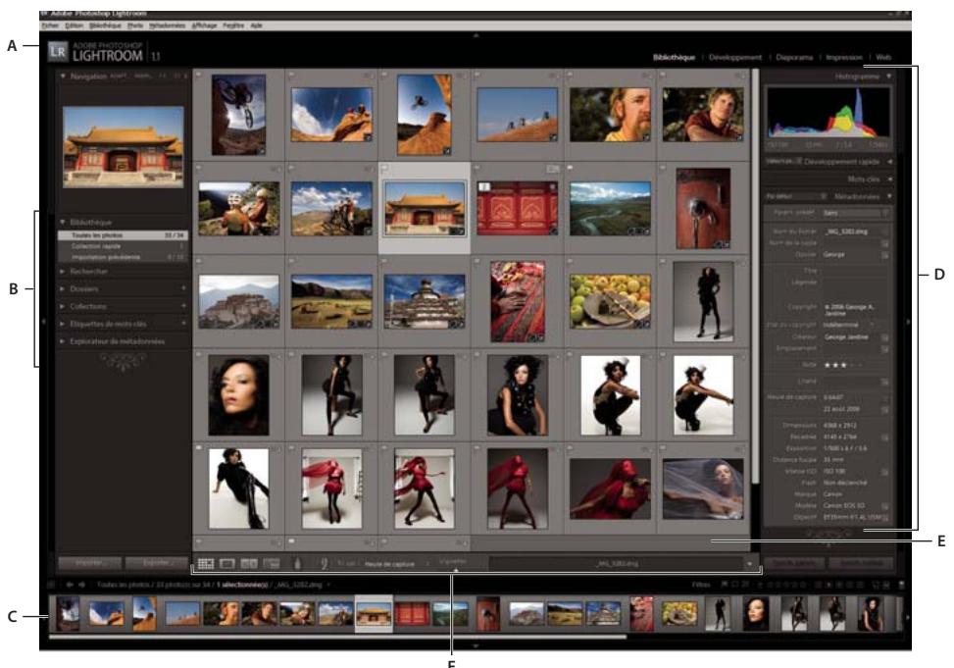Image resolution: width=954 pixels, height=668 pixels.
Task: Click the forward navigation arrow above the filmstrip
Action: pyautogui.click(x=82, y=584)
